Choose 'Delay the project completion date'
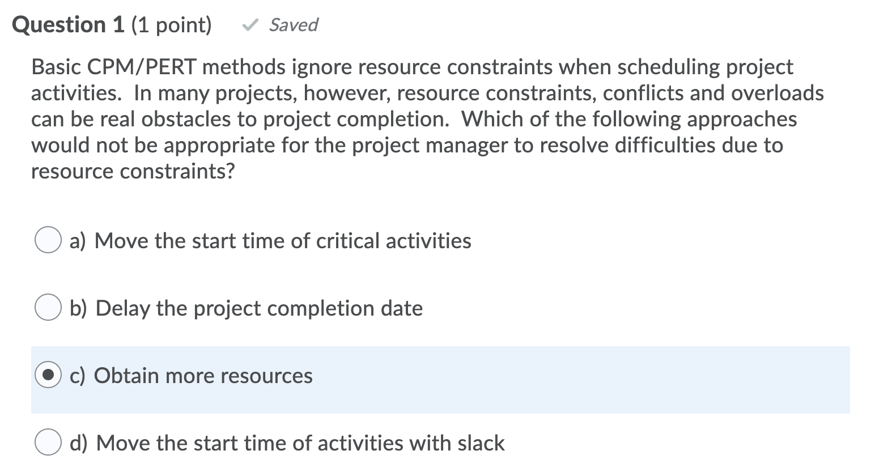The width and height of the screenshot is (892, 476). [x=246, y=308]
